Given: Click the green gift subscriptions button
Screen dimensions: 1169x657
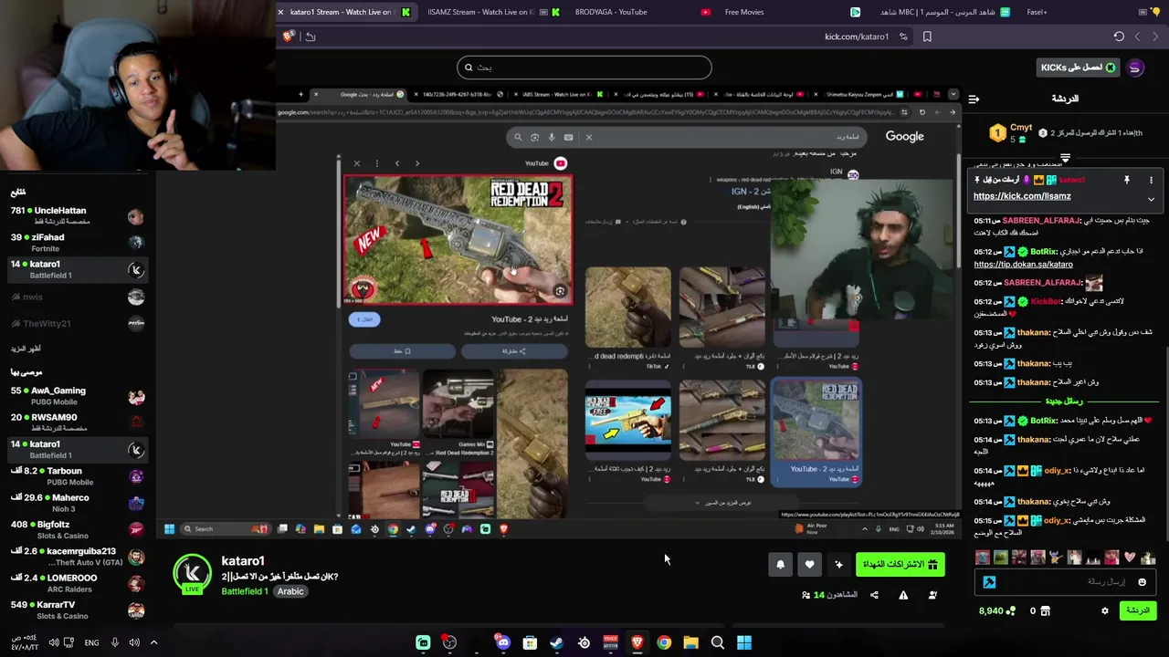Looking at the screenshot, I should click(x=900, y=565).
